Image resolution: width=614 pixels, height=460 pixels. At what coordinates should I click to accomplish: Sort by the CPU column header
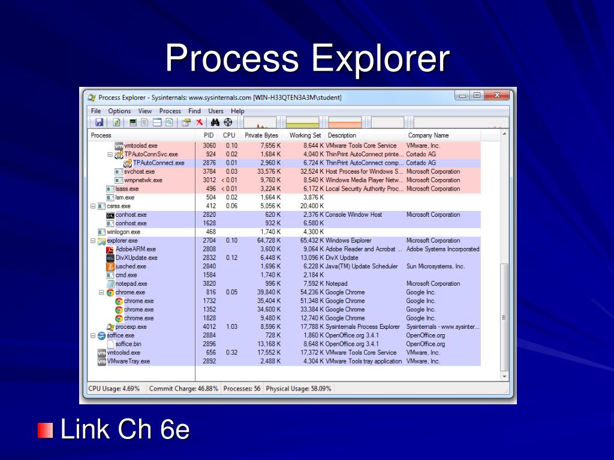[x=229, y=135]
